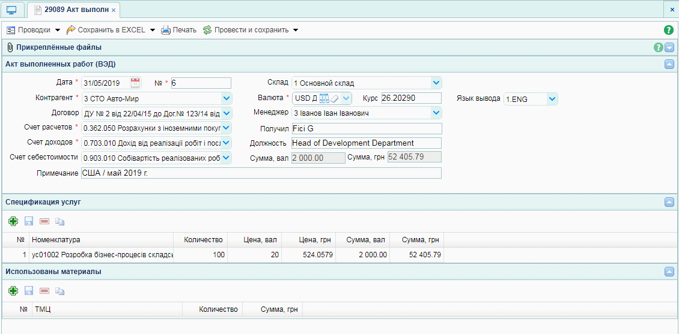Image resolution: width=679 pixels, height=334 pixels.
Task: Click the Получил field
Action: click(x=367, y=129)
